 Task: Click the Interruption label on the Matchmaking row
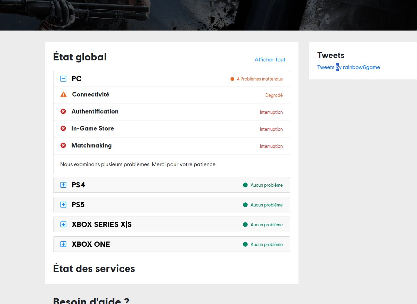pyautogui.click(x=271, y=146)
